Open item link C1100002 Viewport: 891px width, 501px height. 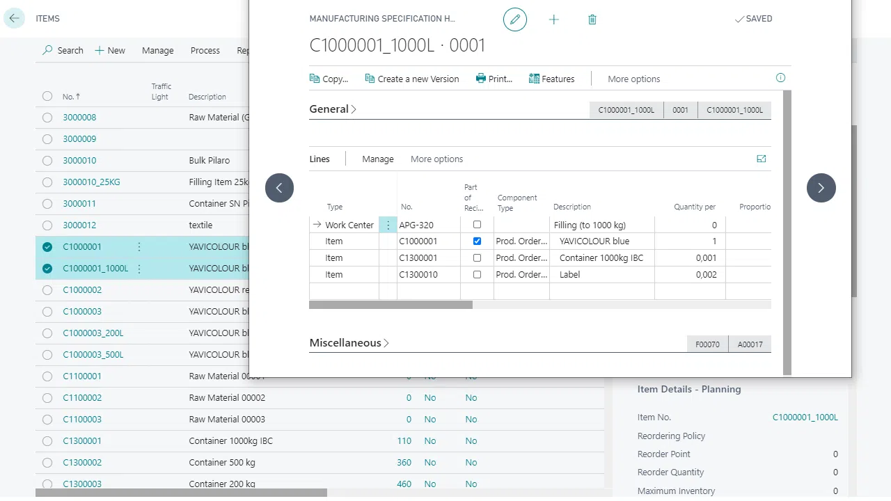82,398
